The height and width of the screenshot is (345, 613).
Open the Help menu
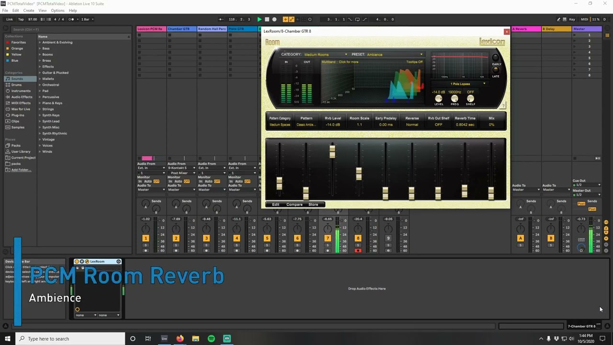(73, 11)
